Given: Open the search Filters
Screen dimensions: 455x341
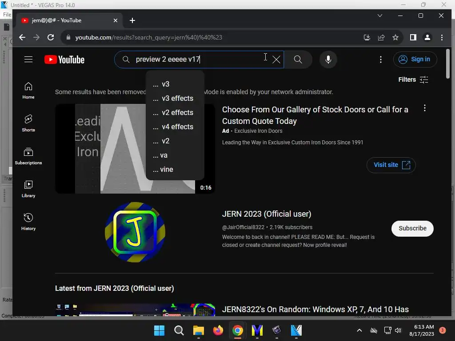Looking at the screenshot, I should click(413, 79).
